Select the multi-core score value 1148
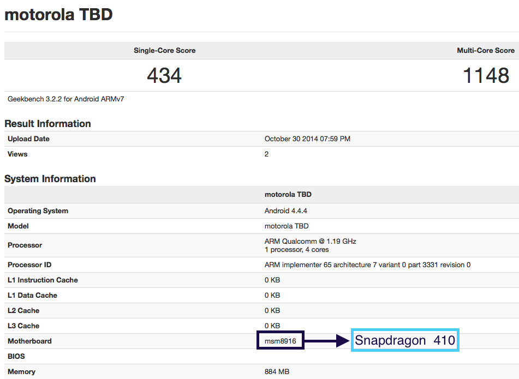This screenshot has width=519, height=379. pyautogui.click(x=486, y=76)
